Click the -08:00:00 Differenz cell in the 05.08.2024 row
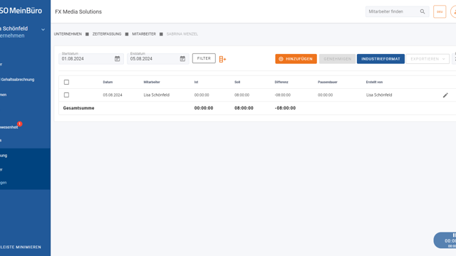 (282, 95)
